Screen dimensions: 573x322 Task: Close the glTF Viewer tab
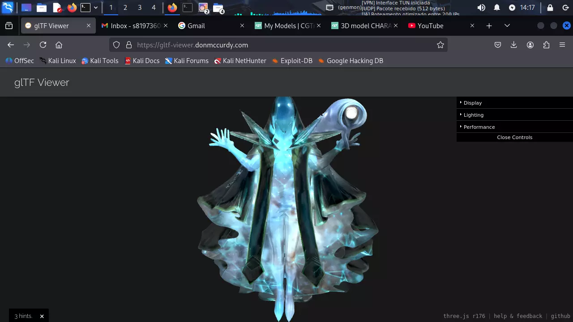click(89, 26)
